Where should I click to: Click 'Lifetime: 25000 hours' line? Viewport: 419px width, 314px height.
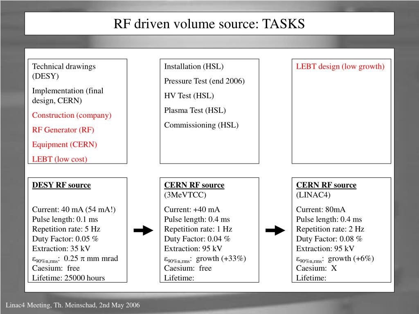coord(68,278)
